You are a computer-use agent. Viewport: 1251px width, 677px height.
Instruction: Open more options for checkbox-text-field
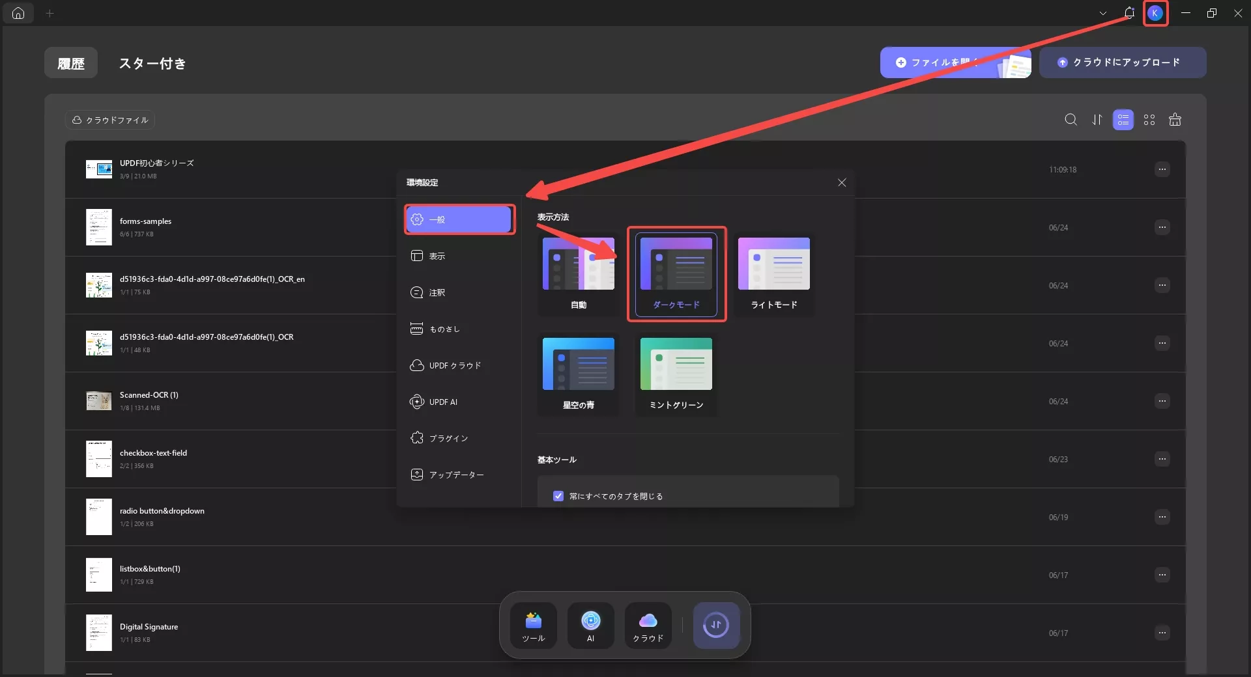click(1162, 459)
